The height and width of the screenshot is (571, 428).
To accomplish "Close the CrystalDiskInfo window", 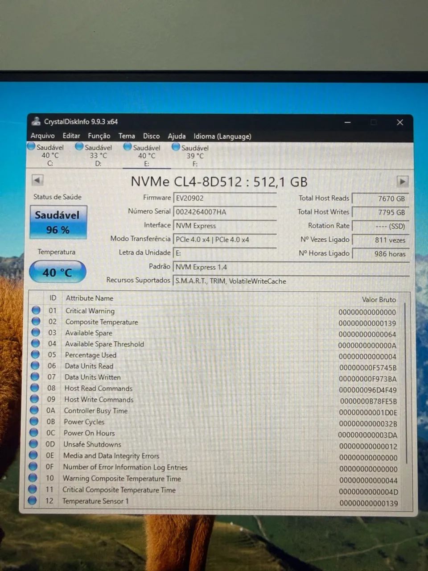I will pos(400,122).
